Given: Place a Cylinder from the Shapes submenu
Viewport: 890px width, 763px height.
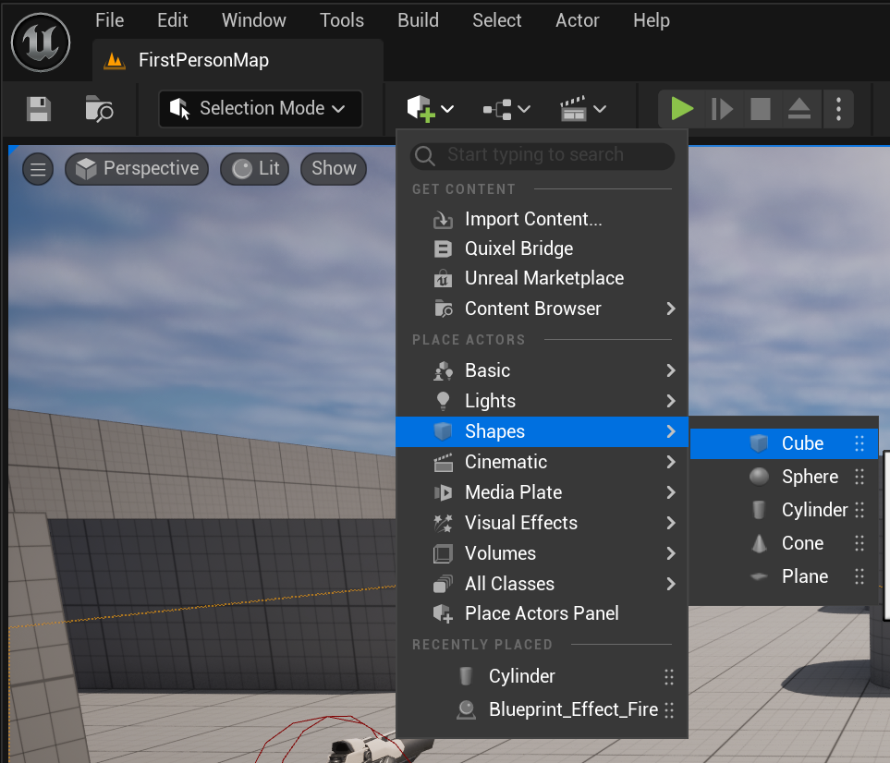Looking at the screenshot, I should tap(784, 510).
